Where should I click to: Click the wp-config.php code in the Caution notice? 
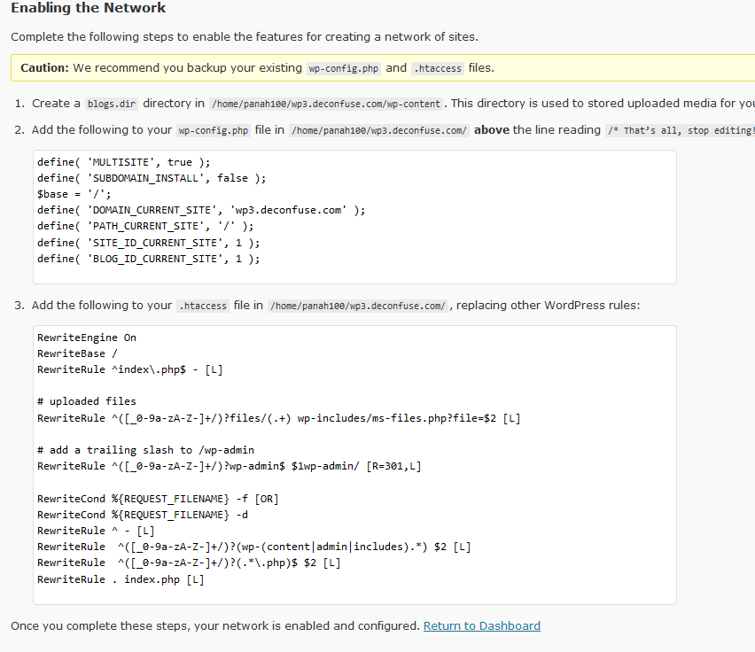(343, 68)
